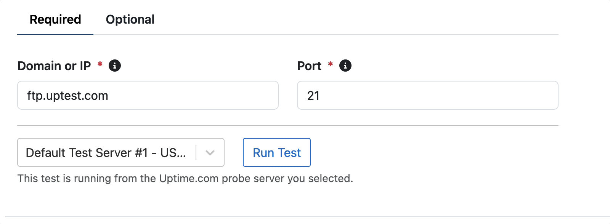Switch to the Optional tab
610x224 pixels.
(x=130, y=19)
